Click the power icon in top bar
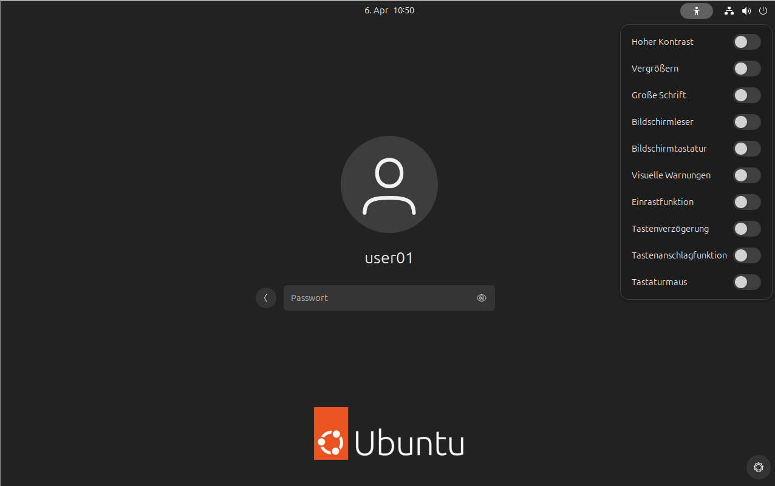 pos(763,11)
